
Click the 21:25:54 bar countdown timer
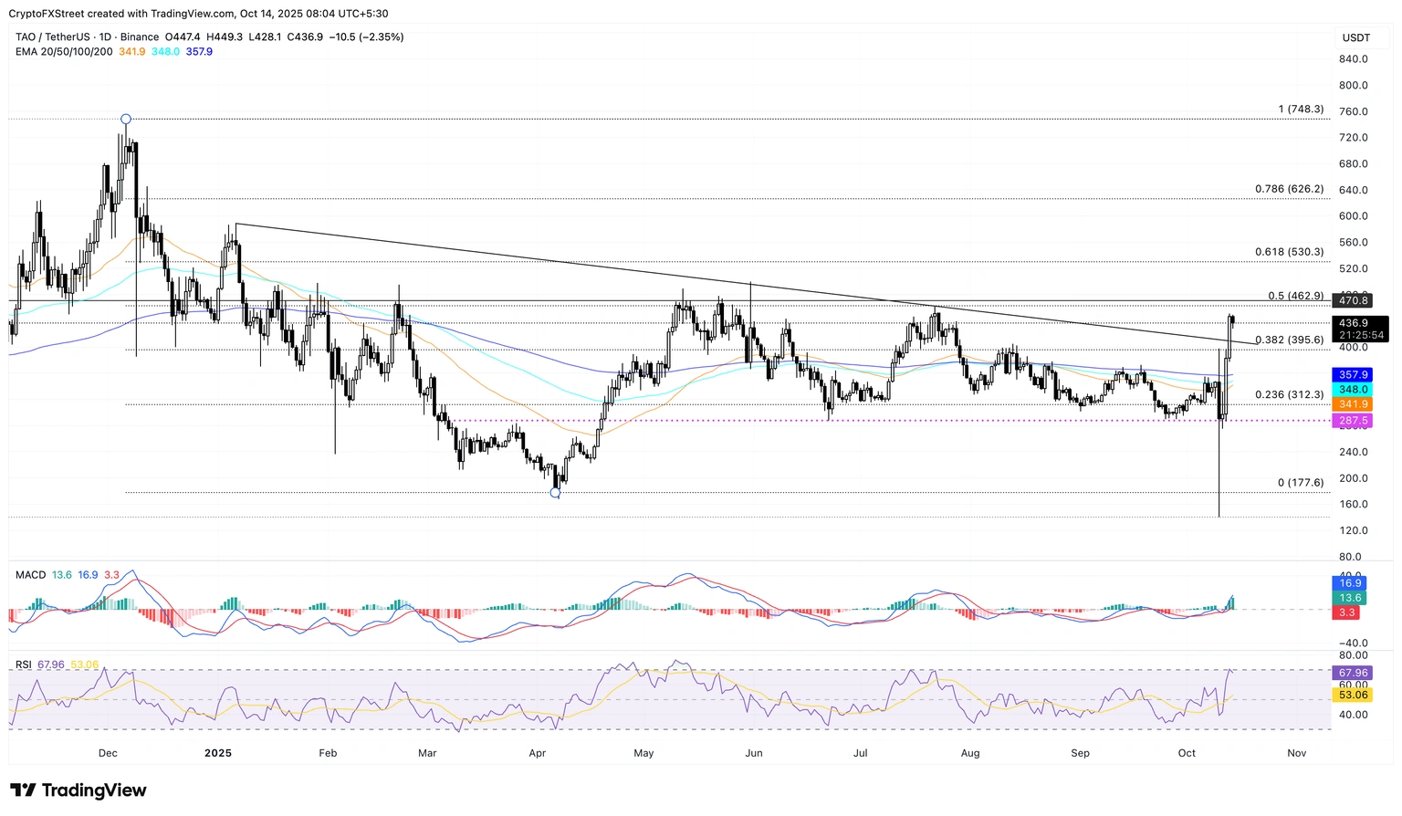[x=1361, y=334]
